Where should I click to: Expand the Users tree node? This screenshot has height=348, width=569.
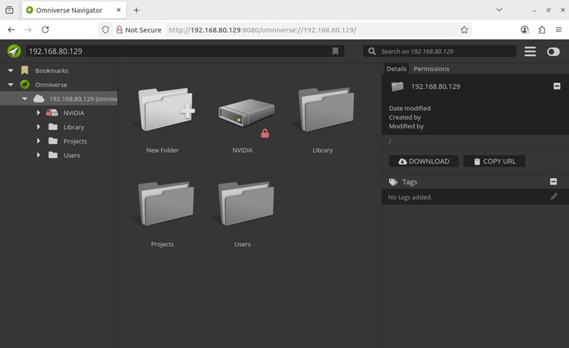click(x=38, y=155)
